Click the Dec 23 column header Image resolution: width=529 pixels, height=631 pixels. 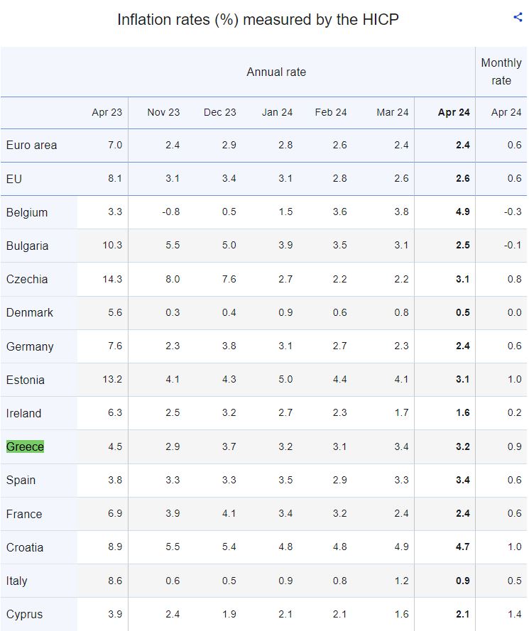pos(220,112)
